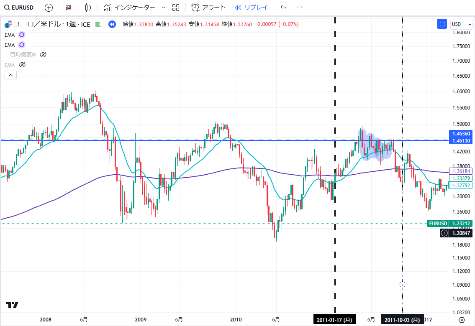Click the redo arrow
The image size is (475, 326).
(299, 8)
